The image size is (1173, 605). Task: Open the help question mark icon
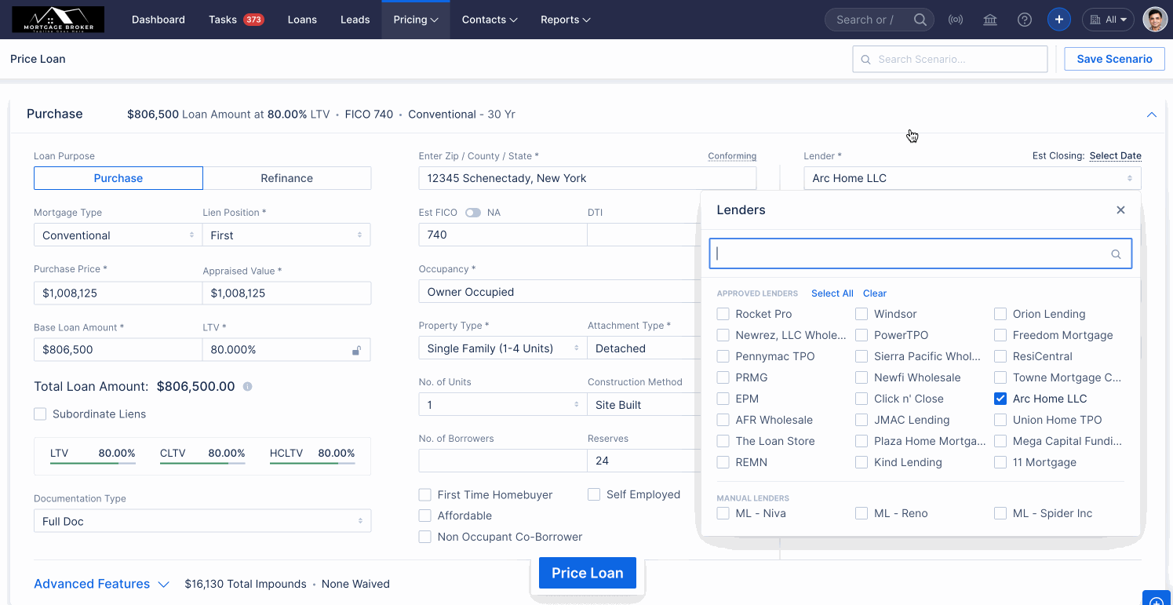pos(1025,20)
